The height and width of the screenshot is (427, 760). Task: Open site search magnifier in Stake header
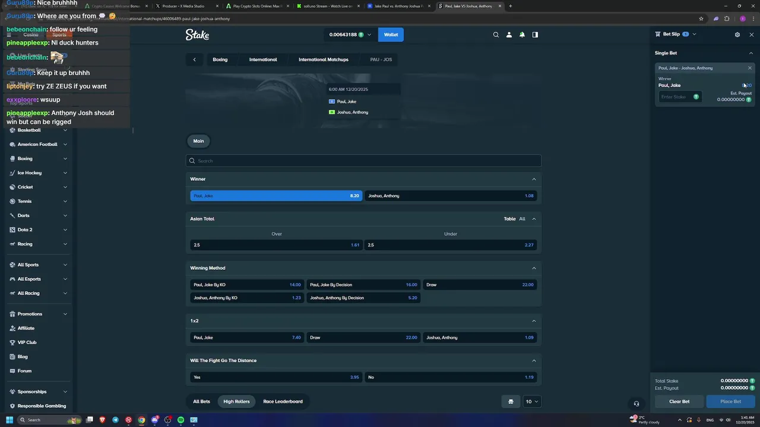496,34
